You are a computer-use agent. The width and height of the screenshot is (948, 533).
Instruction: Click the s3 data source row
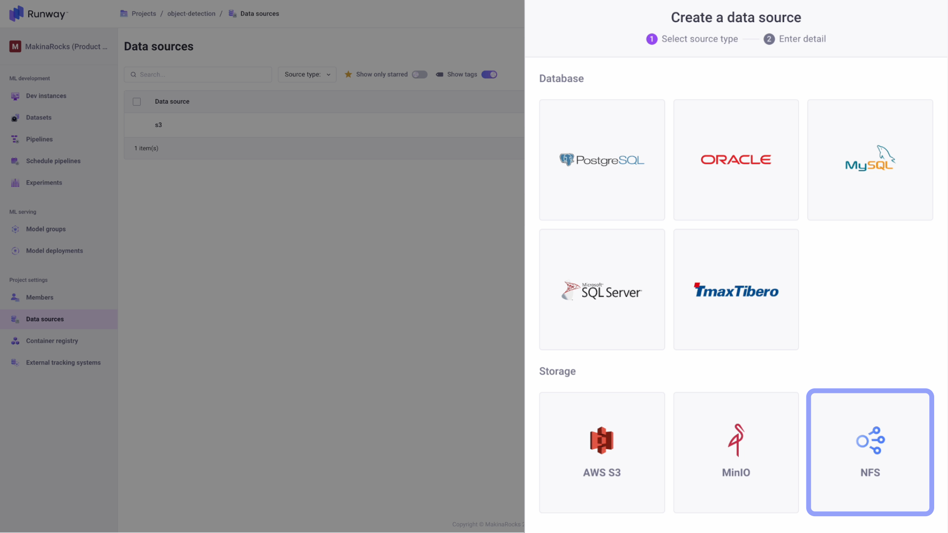(324, 125)
